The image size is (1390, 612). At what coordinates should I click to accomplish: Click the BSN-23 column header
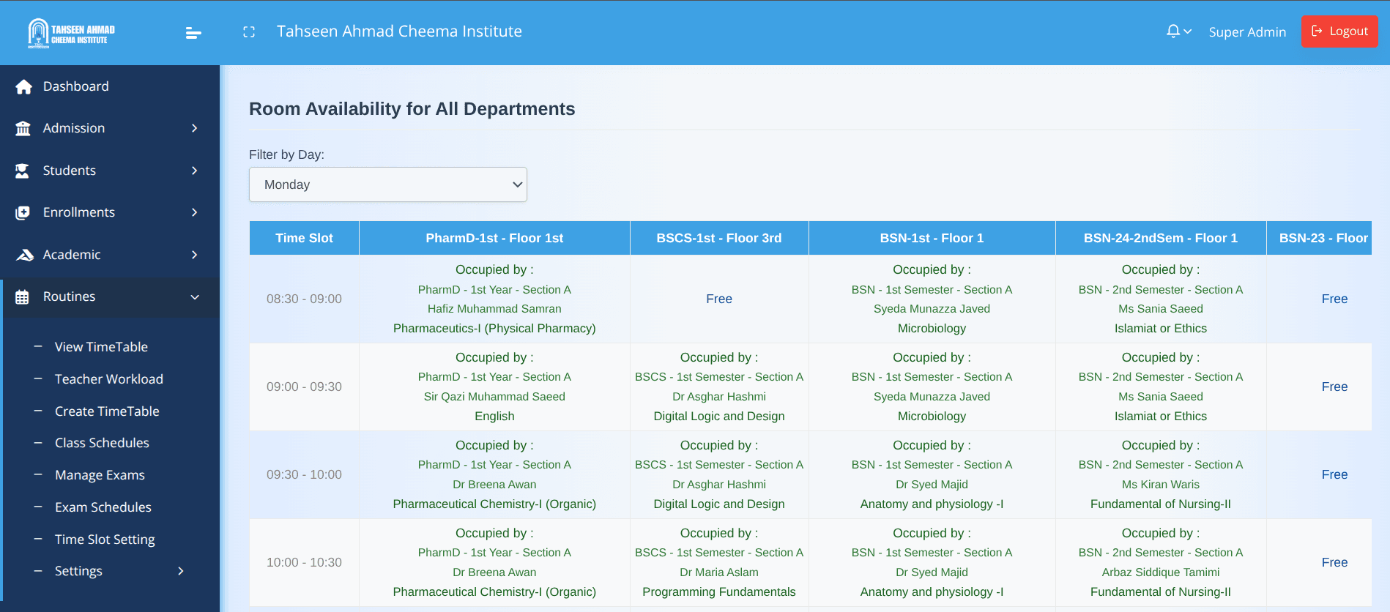point(1319,238)
